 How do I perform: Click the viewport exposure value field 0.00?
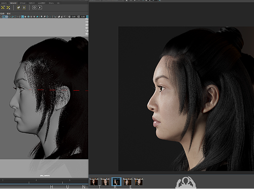click(x=74, y=17)
